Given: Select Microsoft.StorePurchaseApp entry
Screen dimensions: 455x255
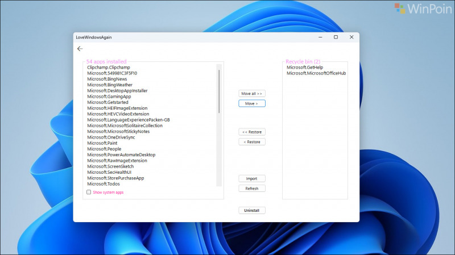Looking at the screenshot, I should coord(115,178).
